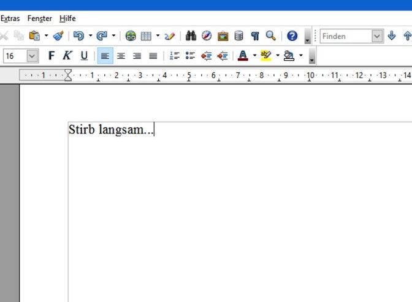Show the drawing functions pencil icon

(x=169, y=36)
